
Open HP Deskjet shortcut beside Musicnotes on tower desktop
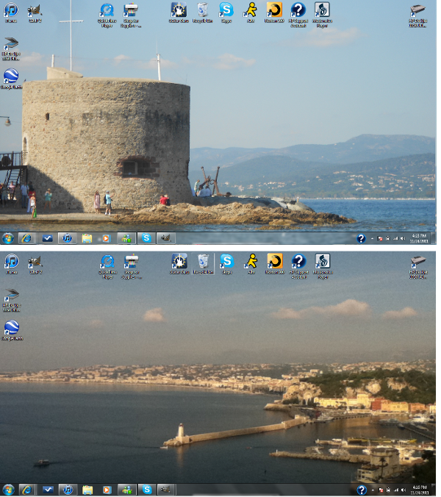pos(417,16)
